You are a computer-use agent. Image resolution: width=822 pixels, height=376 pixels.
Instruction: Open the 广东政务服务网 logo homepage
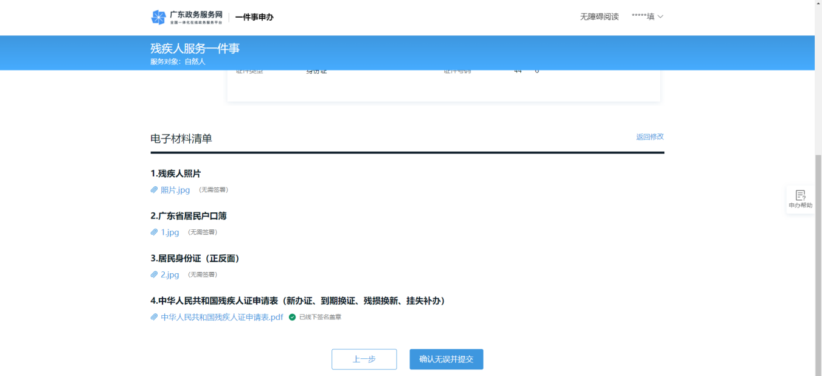click(186, 17)
